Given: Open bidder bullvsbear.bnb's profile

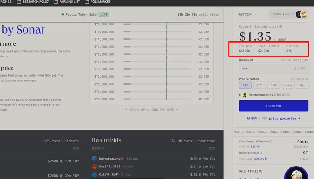Looking at the screenshot, I should [x=109, y=159].
